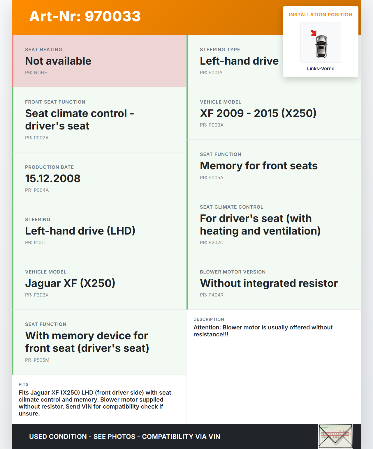Select the "Left-hand drive (LHD)" steering entry
Viewport: 373px width, 449px height.
[x=80, y=231]
